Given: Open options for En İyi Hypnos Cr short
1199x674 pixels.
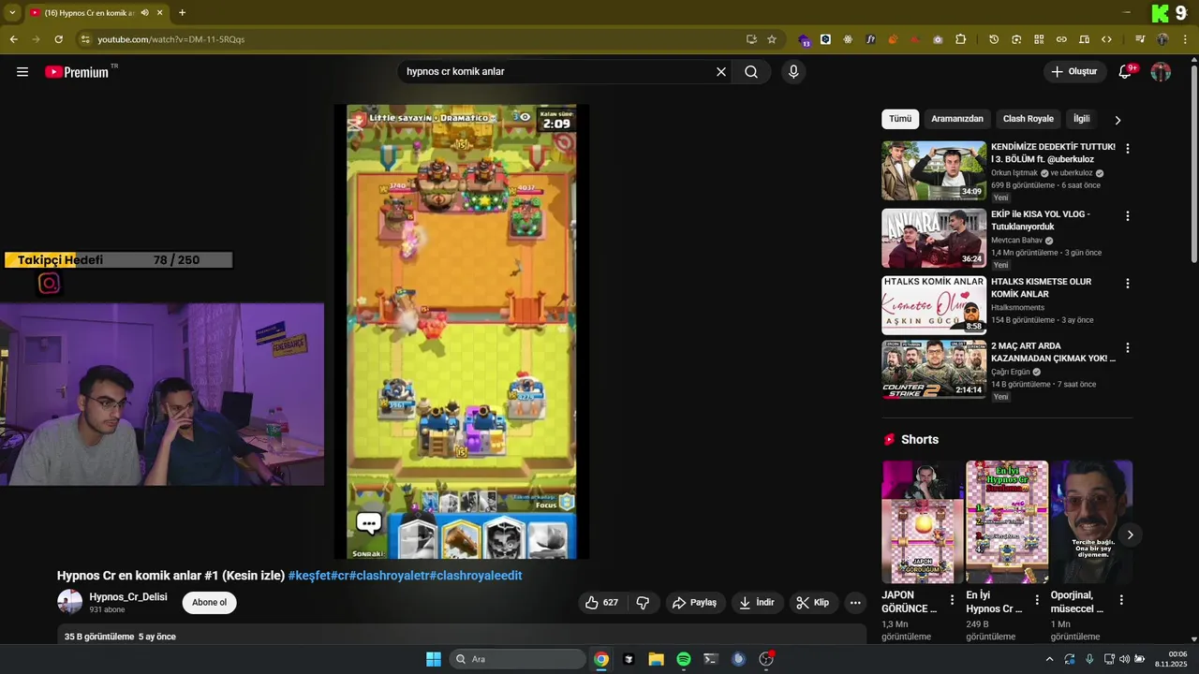Looking at the screenshot, I should tap(1037, 600).
